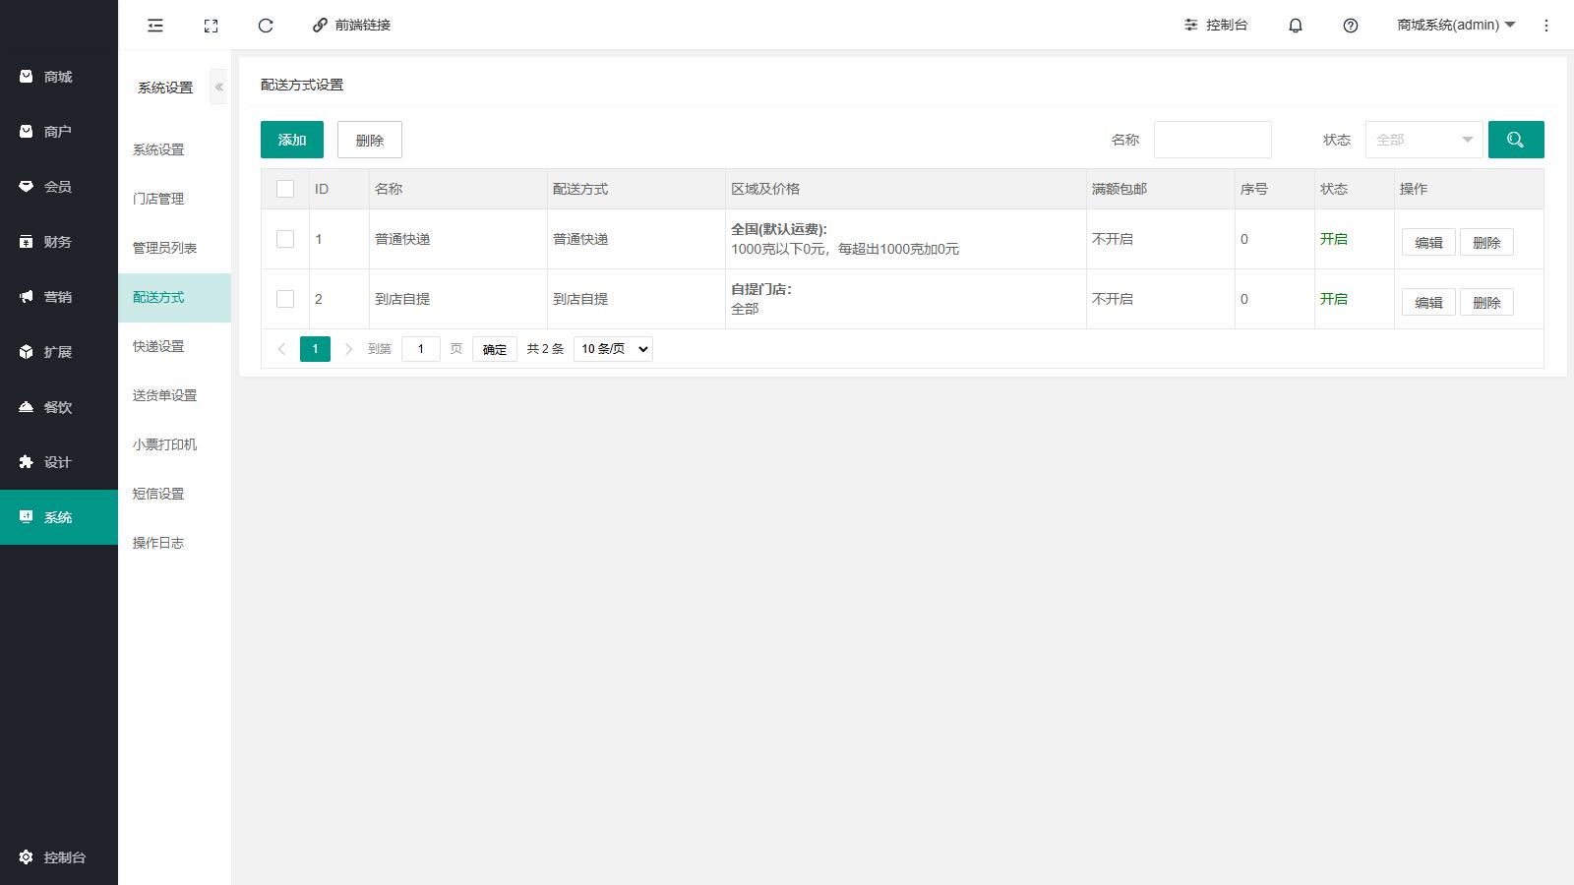The width and height of the screenshot is (1574, 885).
Task: Click the 区域及价格 column header
Action: click(765, 189)
